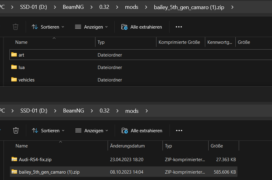Open Sortieren dropdown in lower window

click(x=48, y=130)
